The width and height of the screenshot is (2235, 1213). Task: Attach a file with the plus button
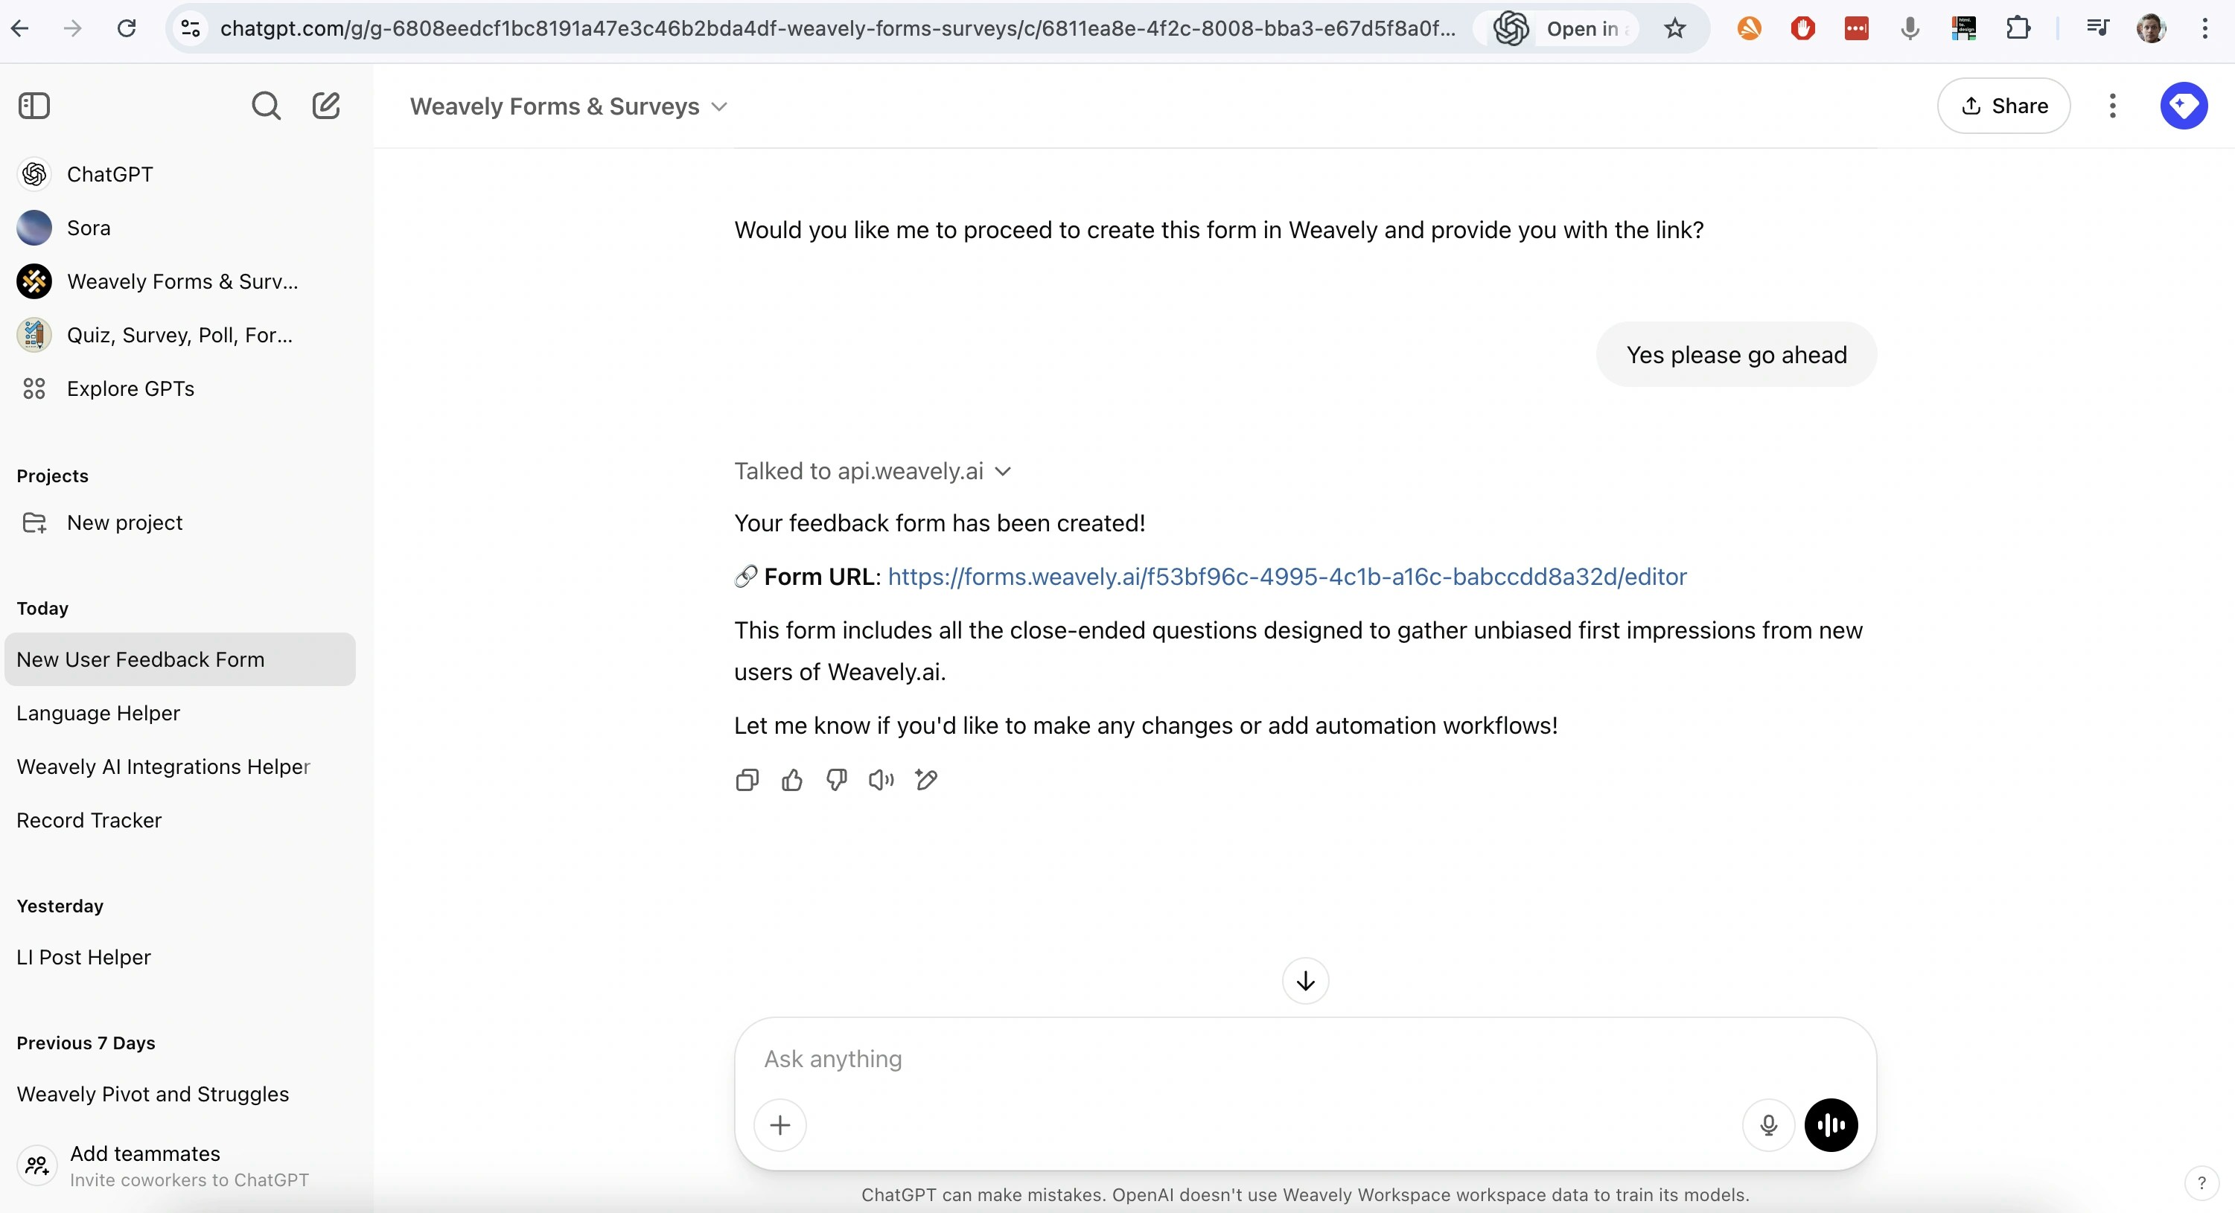click(780, 1124)
